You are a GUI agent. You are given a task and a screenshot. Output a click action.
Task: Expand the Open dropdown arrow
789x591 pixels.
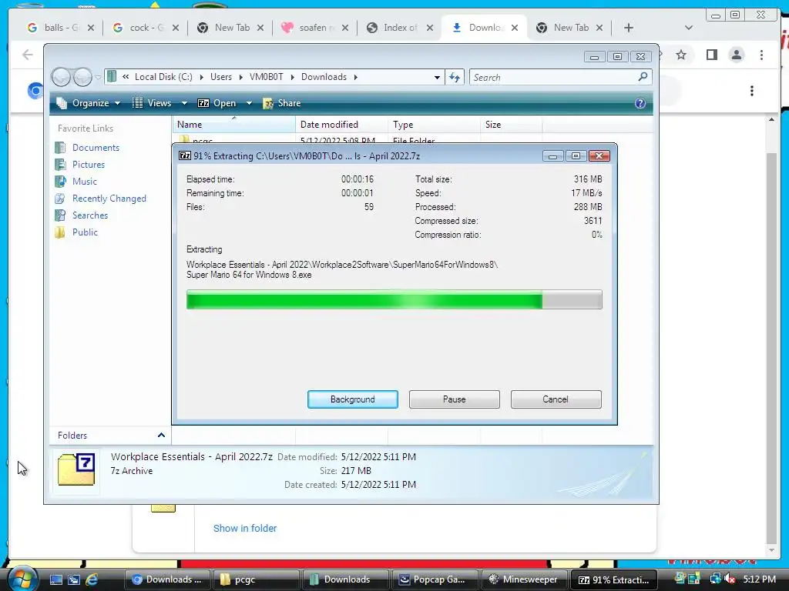[249, 103]
